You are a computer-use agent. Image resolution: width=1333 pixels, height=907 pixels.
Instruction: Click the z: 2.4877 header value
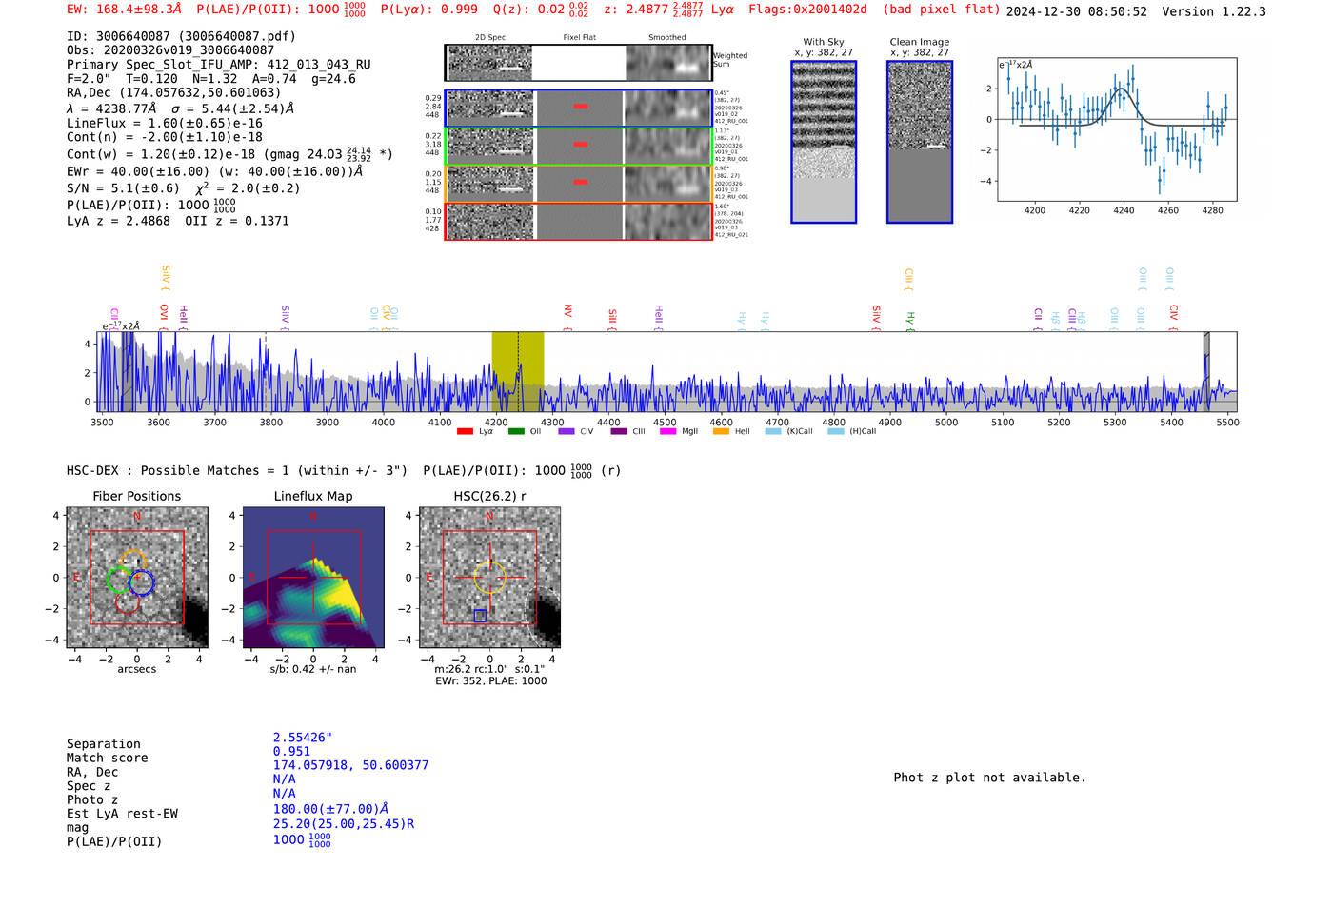click(653, 9)
